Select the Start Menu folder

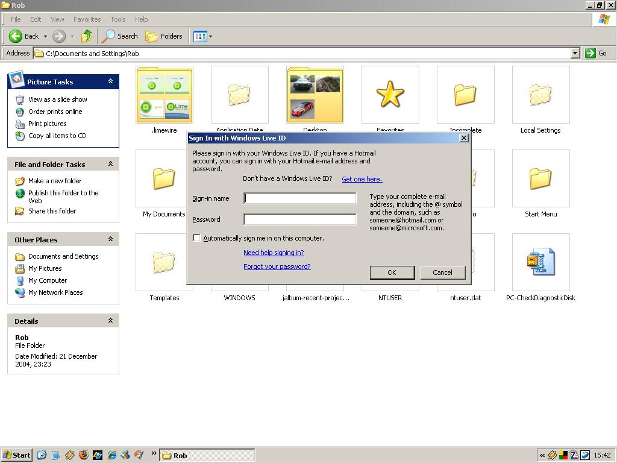click(540, 178)
